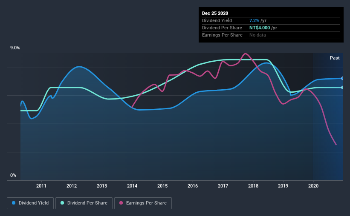Select the 2011 x-axis label

click(41, 186)
